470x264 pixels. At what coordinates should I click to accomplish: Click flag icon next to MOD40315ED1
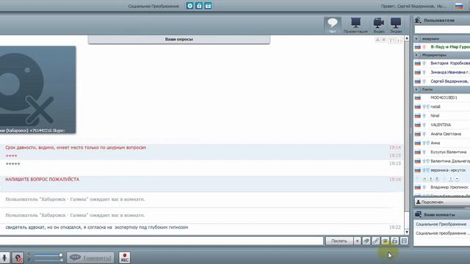click(418, 98)
